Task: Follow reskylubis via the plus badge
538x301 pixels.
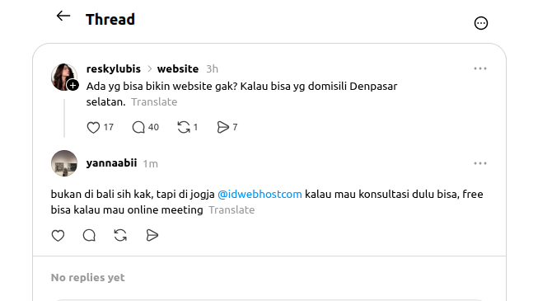Action: (73, 85)
